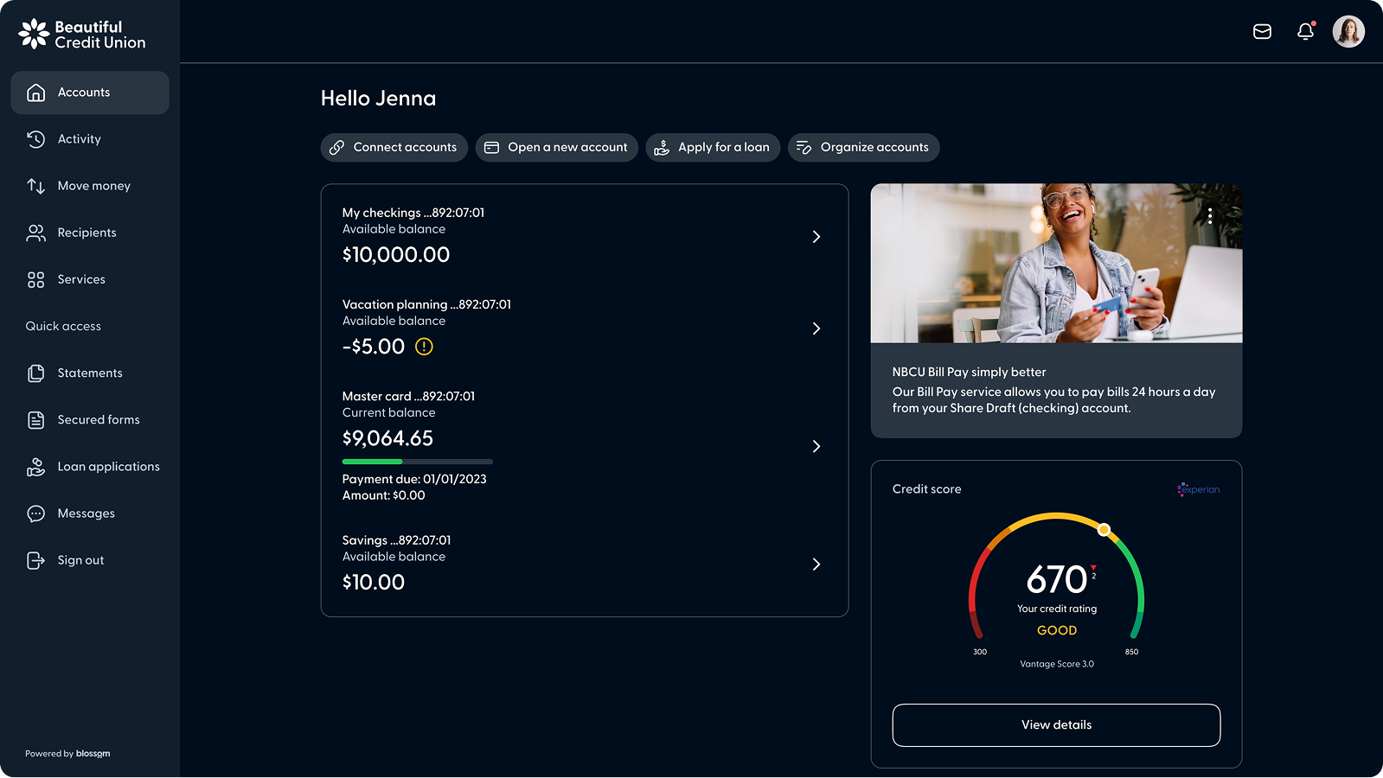Viewport: 1383px width, 778px height.
Task: Click the 'Vantage Score 3.0' label
Action: [x=1057, y=665]
